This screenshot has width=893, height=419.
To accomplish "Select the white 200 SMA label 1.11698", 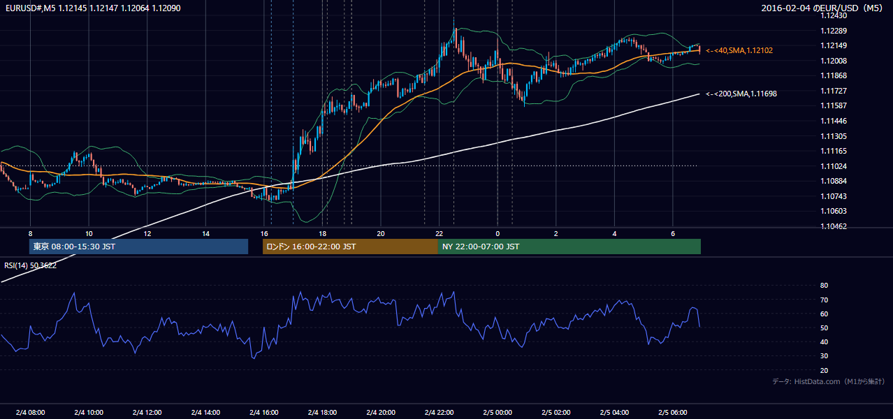I will 741,94.
